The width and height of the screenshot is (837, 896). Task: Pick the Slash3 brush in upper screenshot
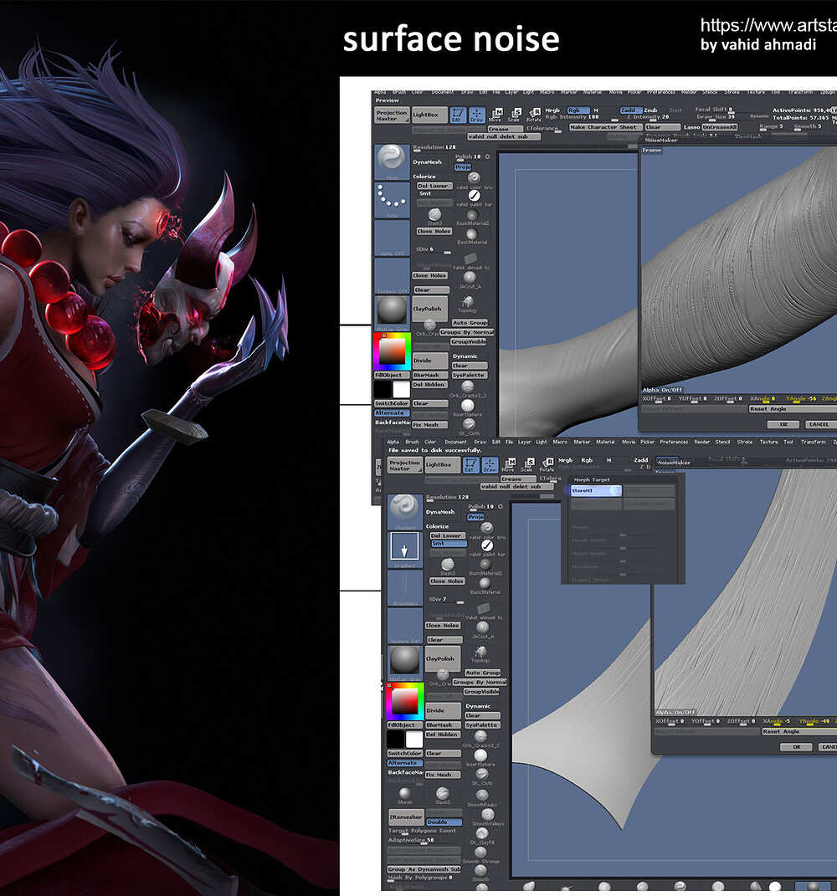coord(434,216)
